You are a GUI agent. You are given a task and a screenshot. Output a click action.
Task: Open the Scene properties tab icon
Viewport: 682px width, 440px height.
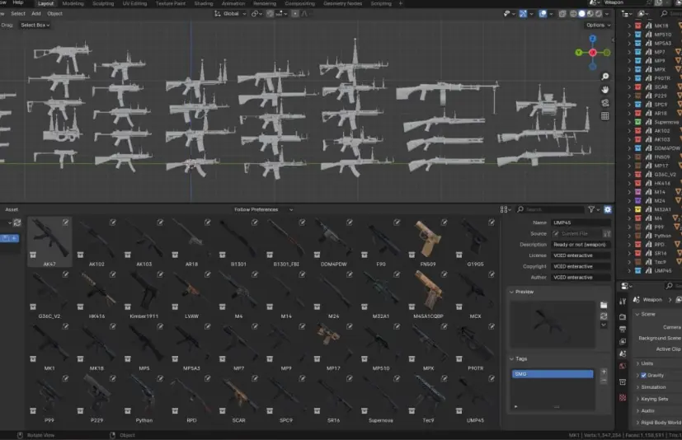click(x=623, y=353)
